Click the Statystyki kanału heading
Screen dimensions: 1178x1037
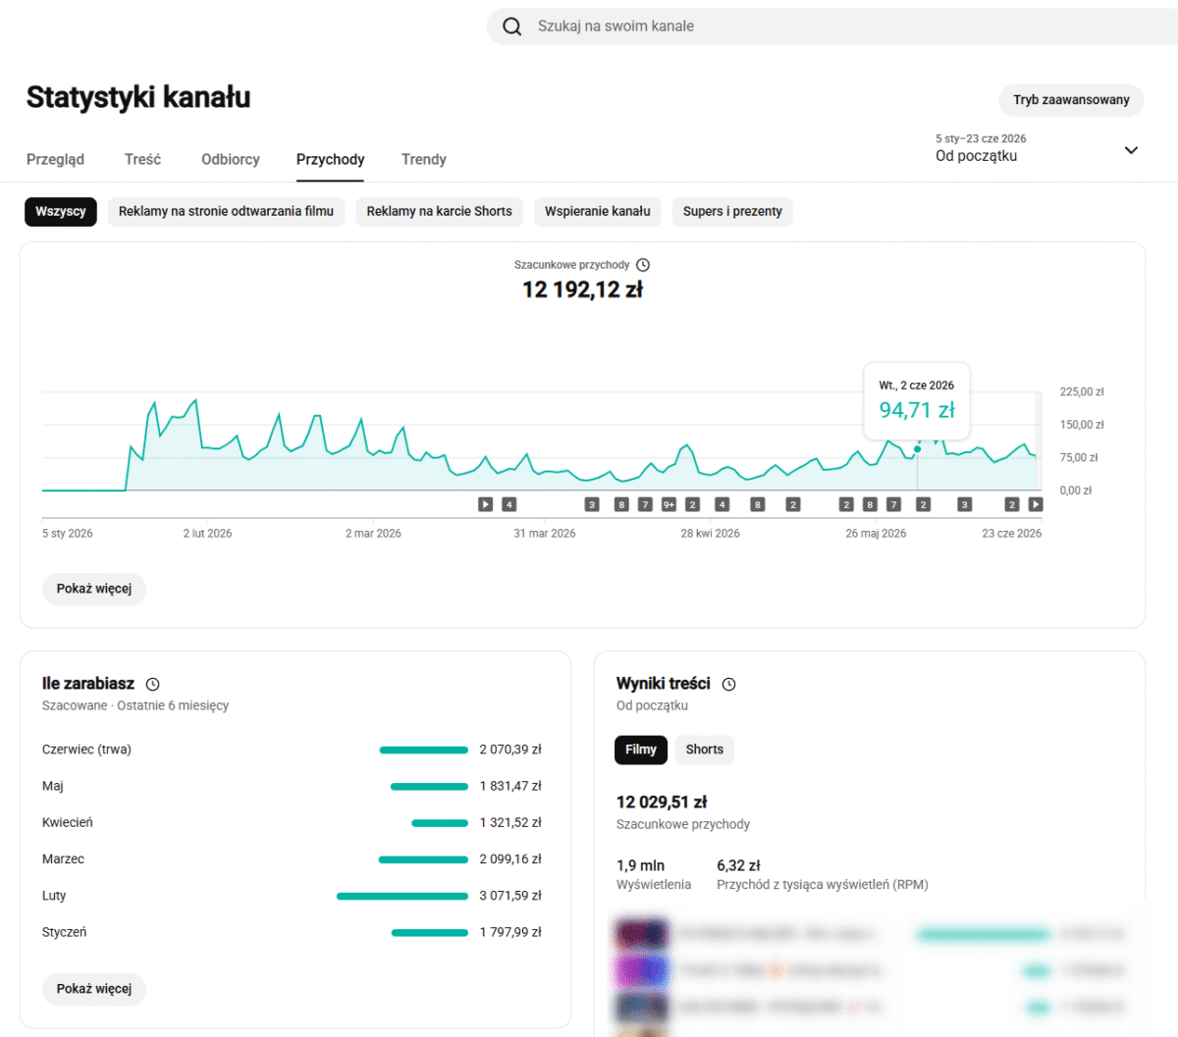coord(138,97)
